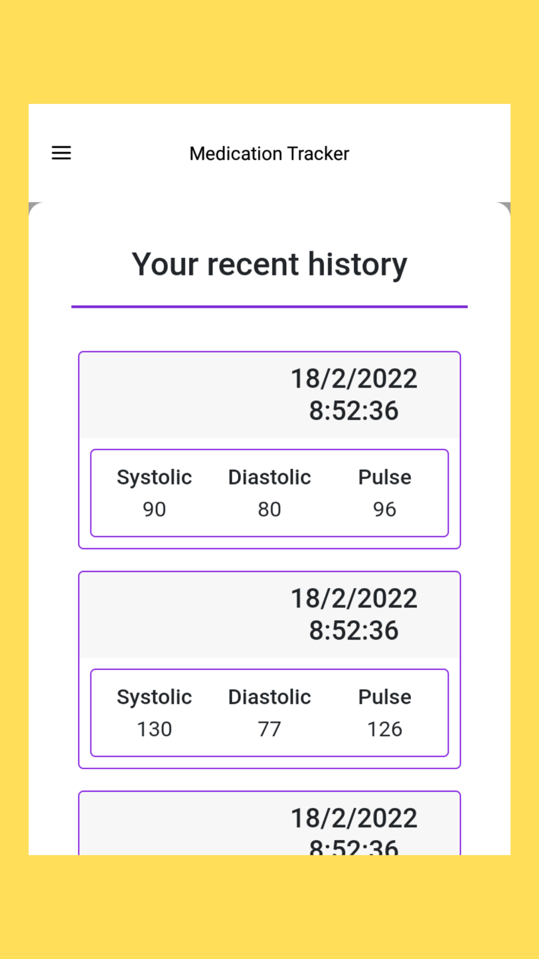Open the first history card dated 18/2/2022
Screen dimensions: 539x959
click(x=269, y=450)
